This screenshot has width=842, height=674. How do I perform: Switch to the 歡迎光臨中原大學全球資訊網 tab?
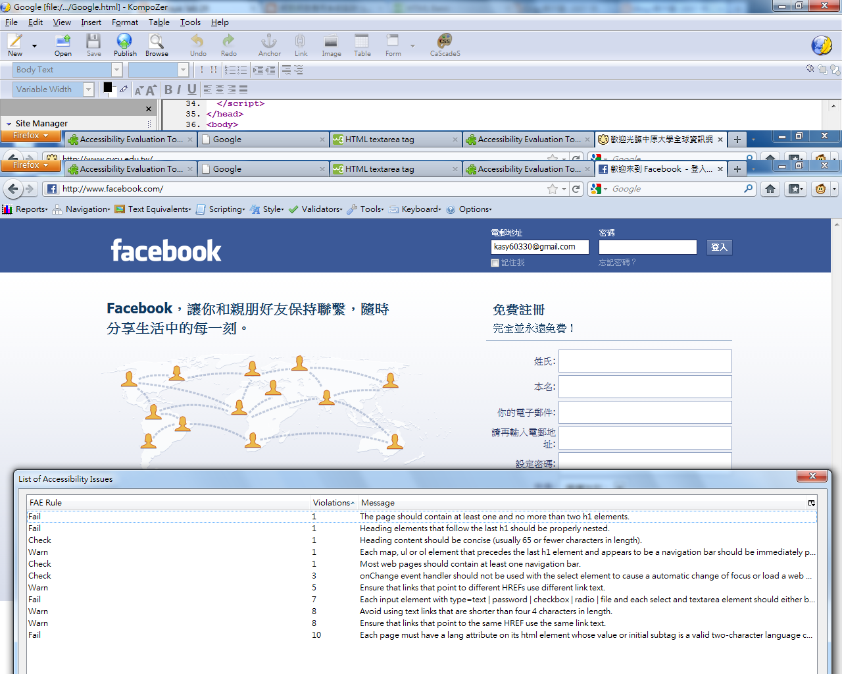coord(660,140)
